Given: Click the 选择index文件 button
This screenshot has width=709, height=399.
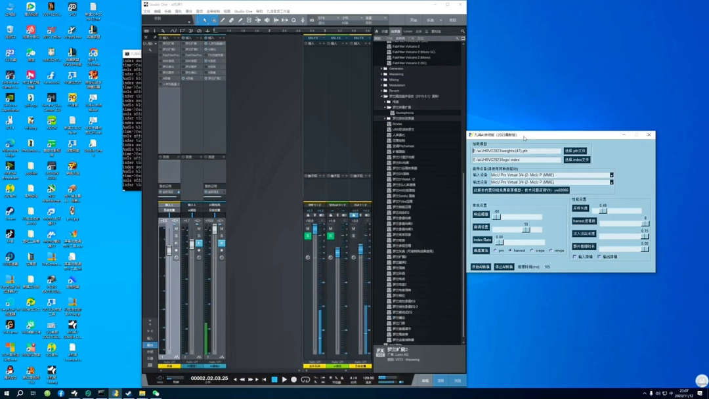Looking at the screenshot, I should pos(577,159).
